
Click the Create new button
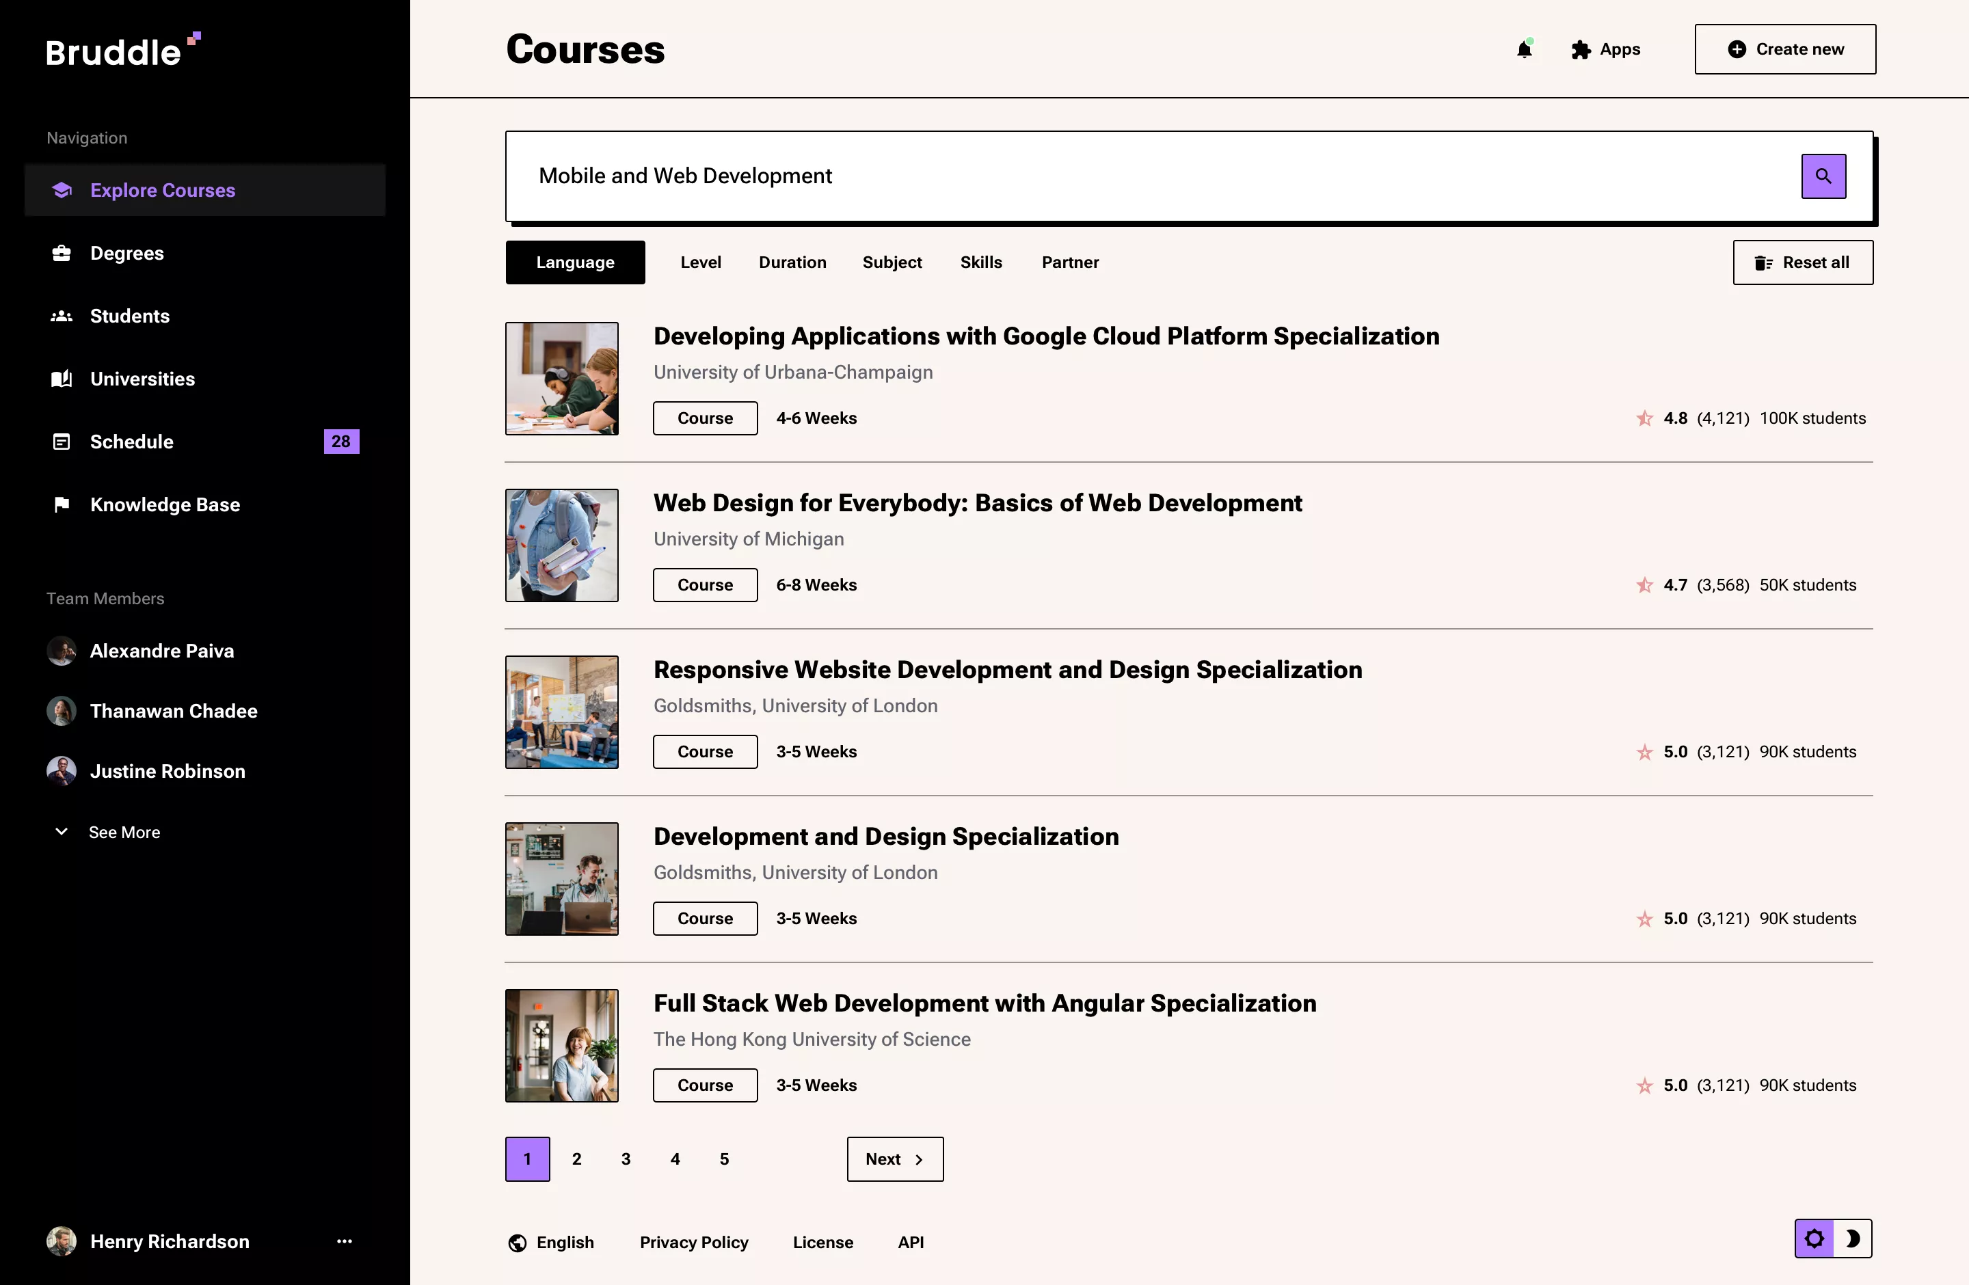pyautogui.click(x=1784, y=49)
